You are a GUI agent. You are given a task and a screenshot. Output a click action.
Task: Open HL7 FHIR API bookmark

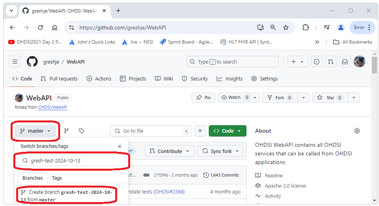pos(246,42)
